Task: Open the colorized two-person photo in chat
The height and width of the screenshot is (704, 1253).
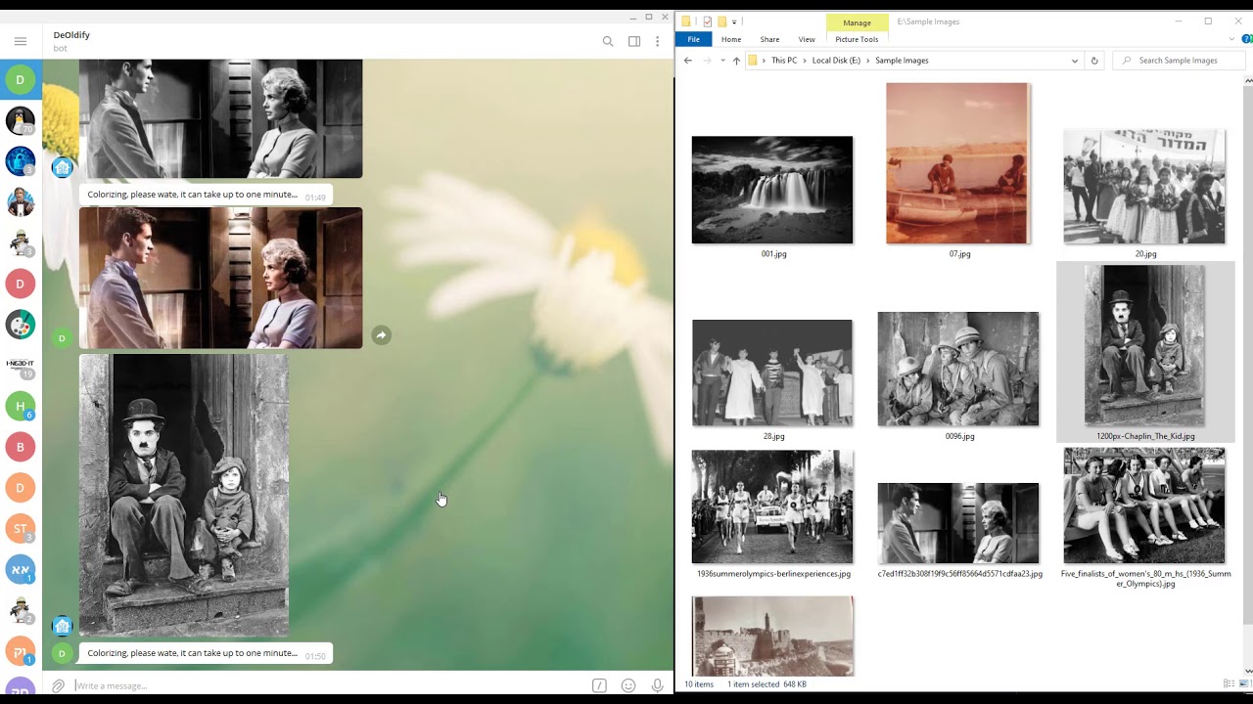Action: coord(220,278)
